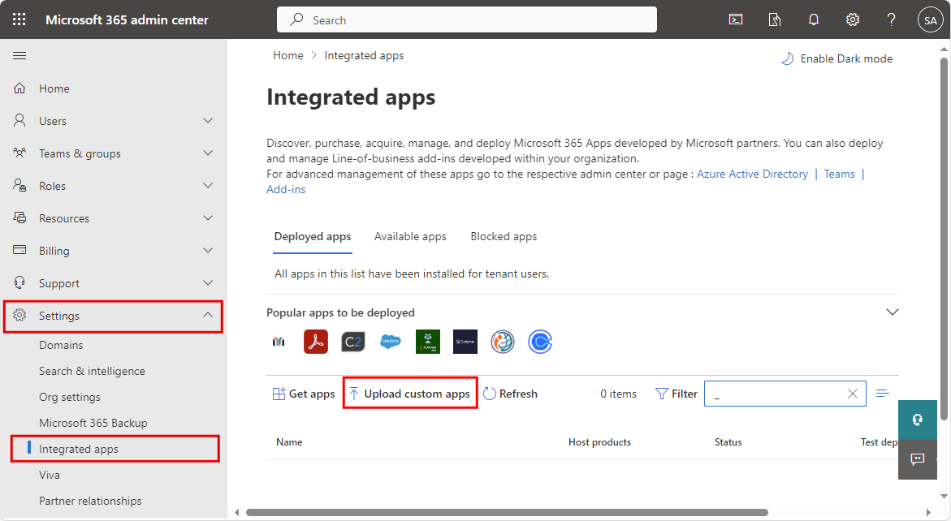Select the Salesforce app icon
This screenshot has height=521, width=951.
point(391,342)
